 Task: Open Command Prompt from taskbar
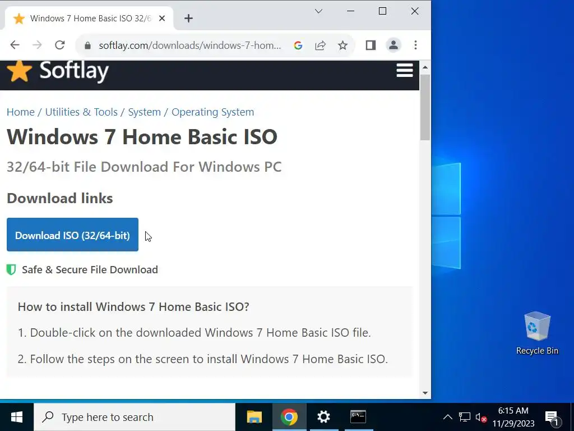358,417
